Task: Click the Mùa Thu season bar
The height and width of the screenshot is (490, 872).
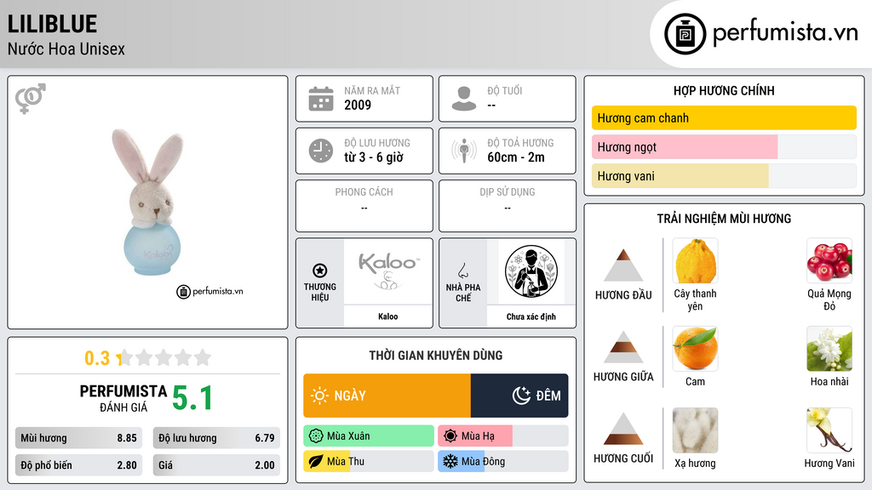Action: 369,461
